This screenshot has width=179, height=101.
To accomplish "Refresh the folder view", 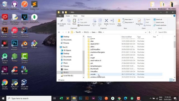I will 150,32.
